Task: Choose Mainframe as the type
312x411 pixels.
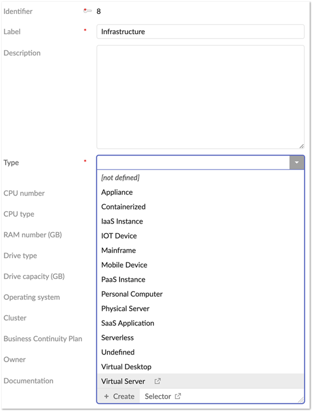Action: click(119, 250)
